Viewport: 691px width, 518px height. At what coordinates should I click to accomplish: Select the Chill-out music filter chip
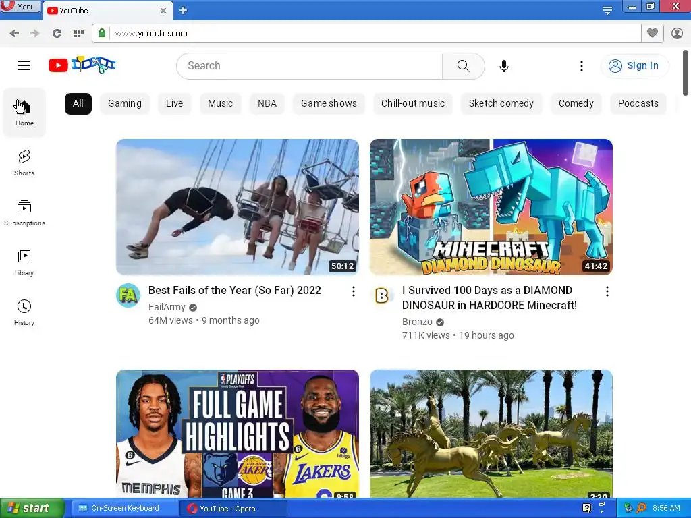(413, 103)
